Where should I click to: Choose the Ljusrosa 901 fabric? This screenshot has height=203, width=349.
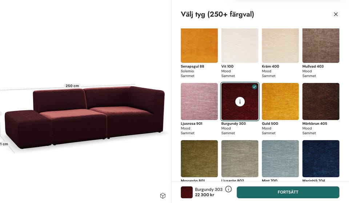click(199, 101)
